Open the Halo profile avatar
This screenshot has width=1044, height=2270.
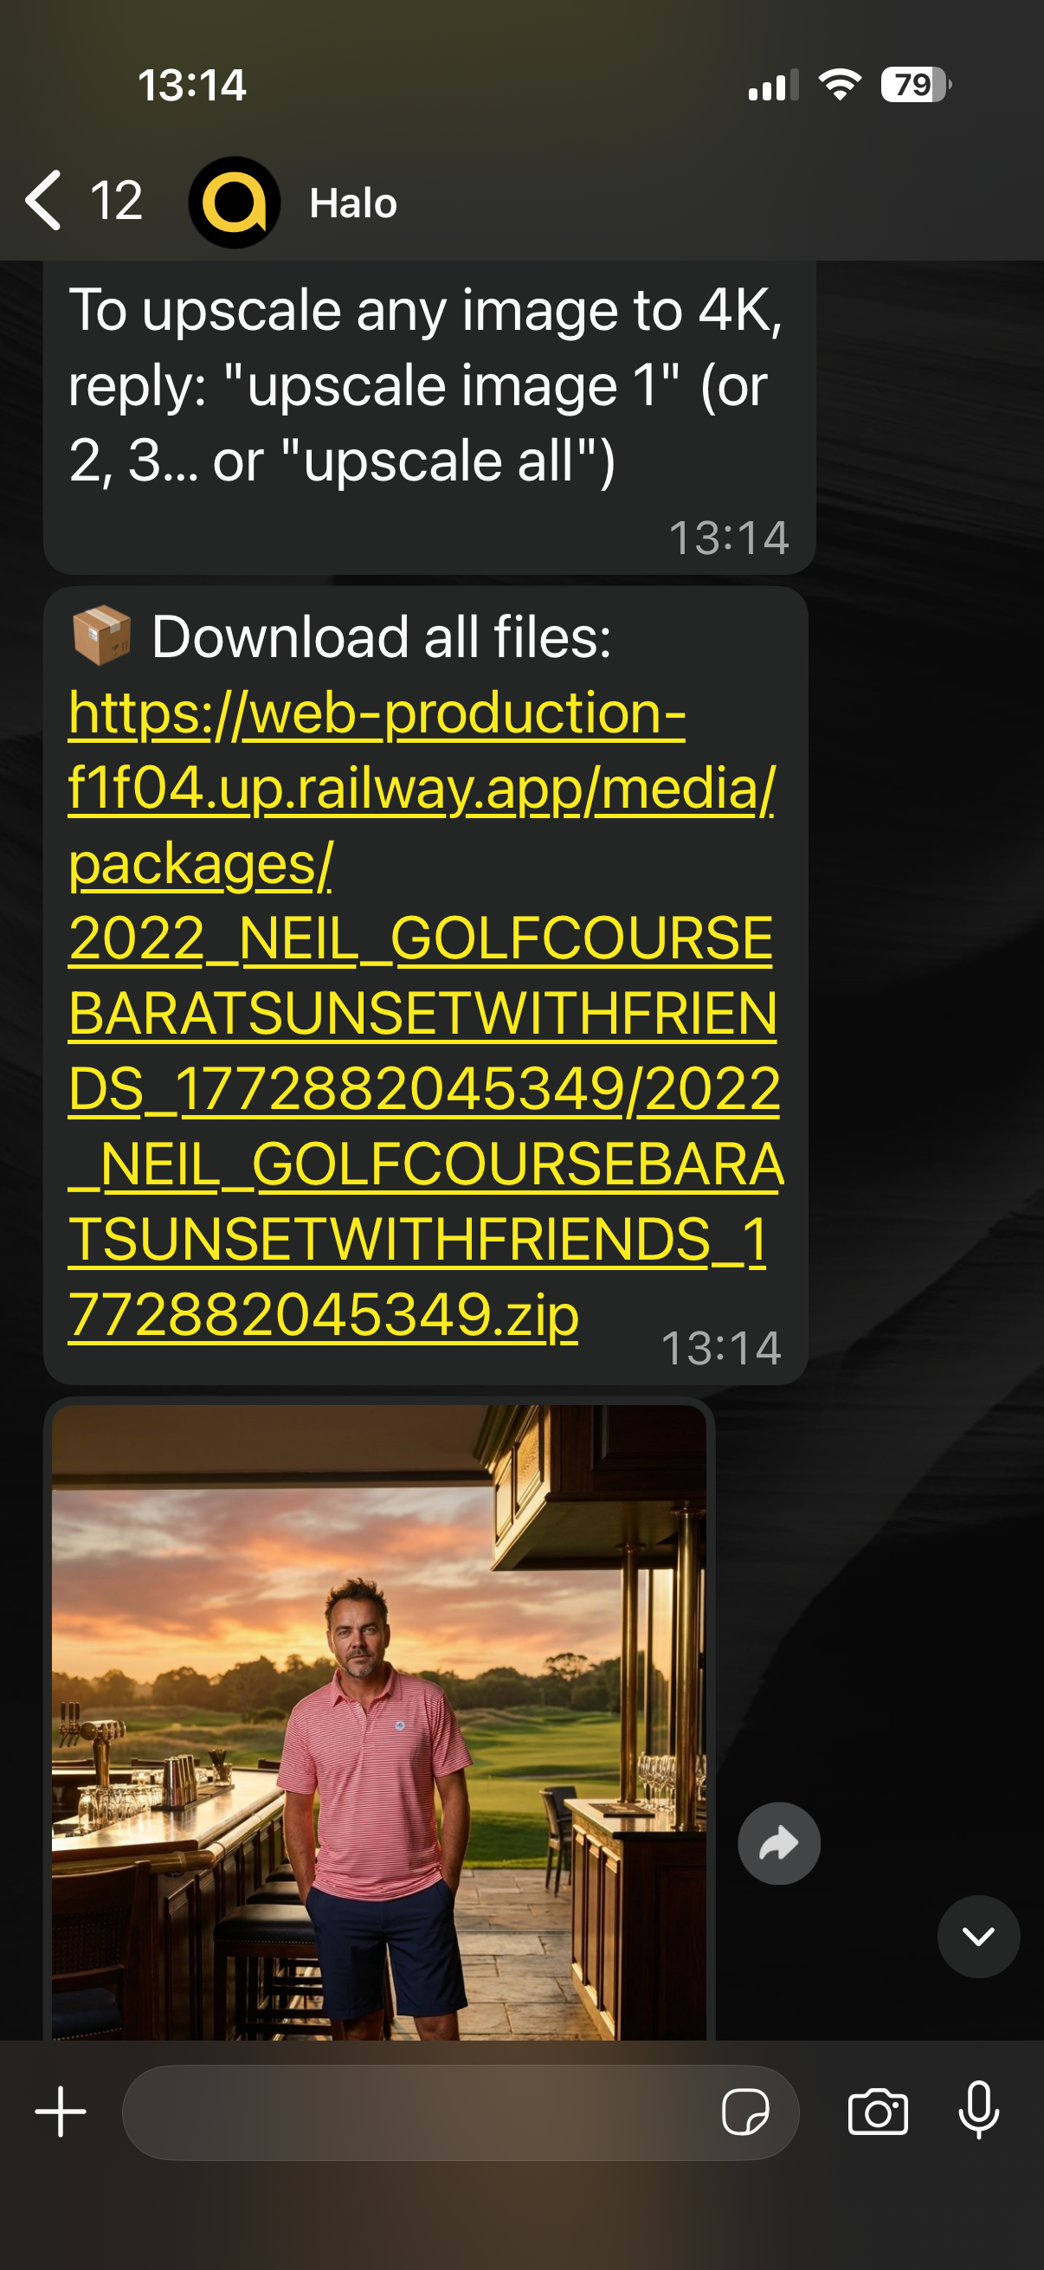[235, 203]
